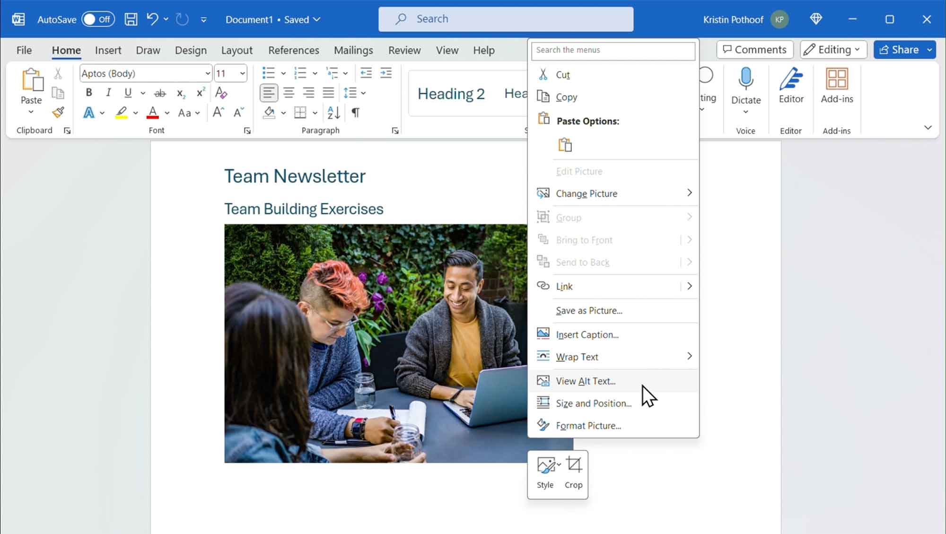
Task: Click the Font Color icon
Action: pos(152,113)
